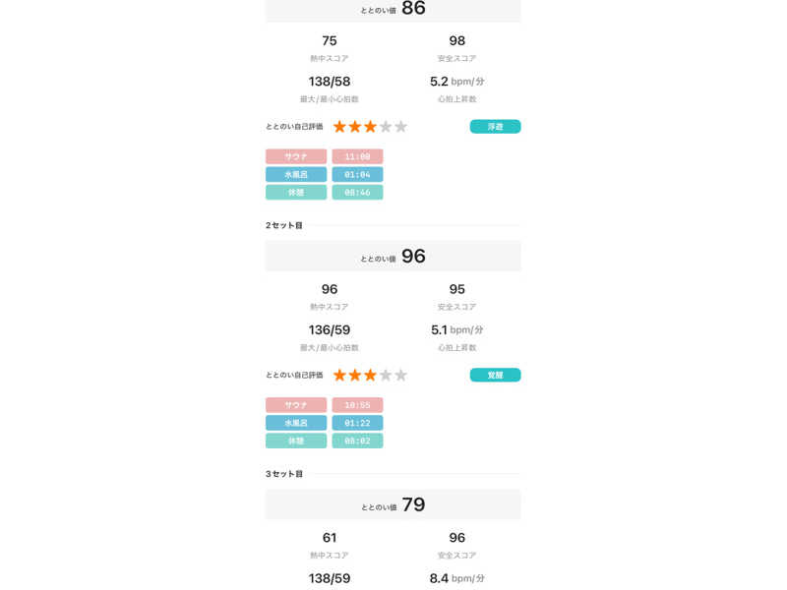Click the 08:02 rest time pill
The image size is (787, 590).
coord(357,441)
